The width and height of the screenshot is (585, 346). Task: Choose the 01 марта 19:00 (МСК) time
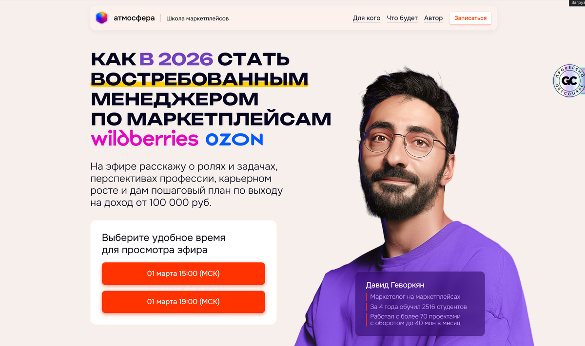(183, 302)
